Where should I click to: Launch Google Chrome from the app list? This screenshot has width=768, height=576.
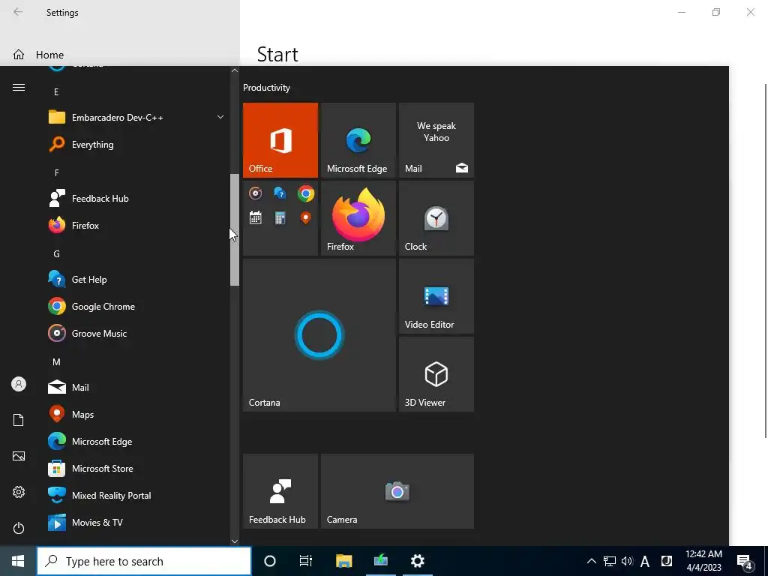click(x=137, y=307)
